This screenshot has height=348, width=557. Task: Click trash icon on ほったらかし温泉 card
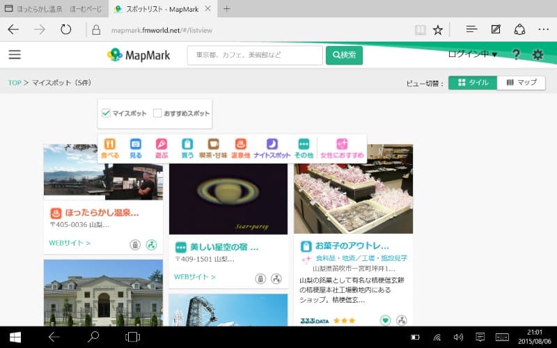point(135,244)
